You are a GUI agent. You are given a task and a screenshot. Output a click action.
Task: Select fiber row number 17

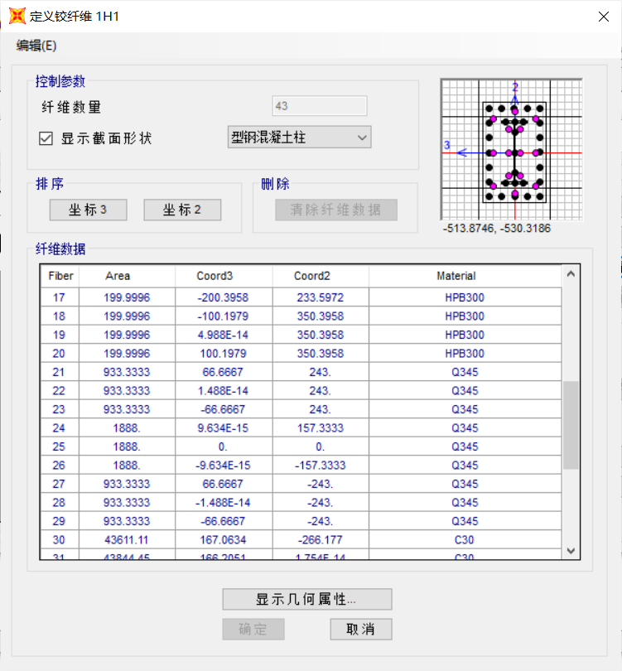point(60,297)
